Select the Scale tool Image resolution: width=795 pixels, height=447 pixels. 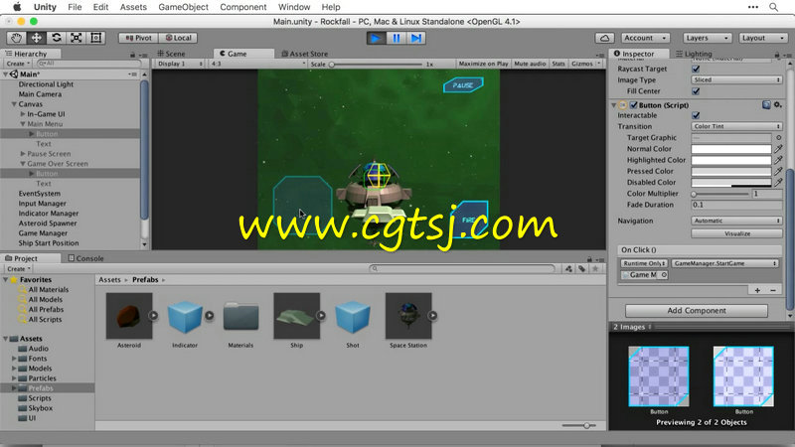click(x=77, y=38)
